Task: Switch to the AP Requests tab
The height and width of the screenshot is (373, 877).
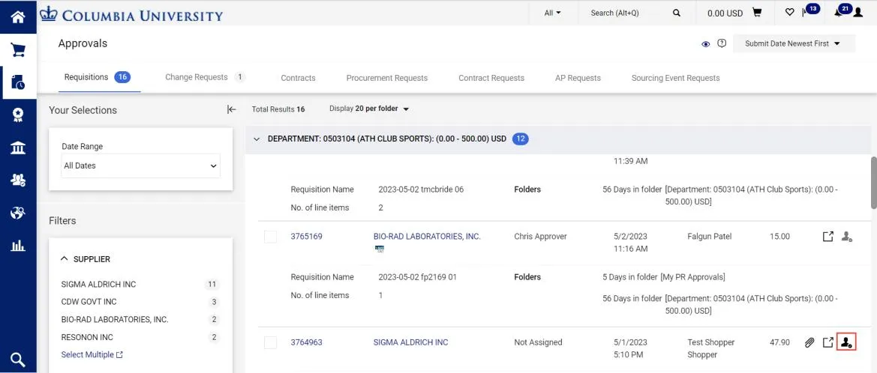Action: coord(578,78)
